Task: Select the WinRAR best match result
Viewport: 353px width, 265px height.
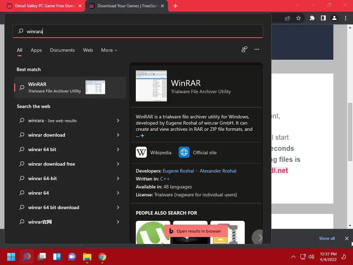Action: pyautogui.click(x=70, y=87)
